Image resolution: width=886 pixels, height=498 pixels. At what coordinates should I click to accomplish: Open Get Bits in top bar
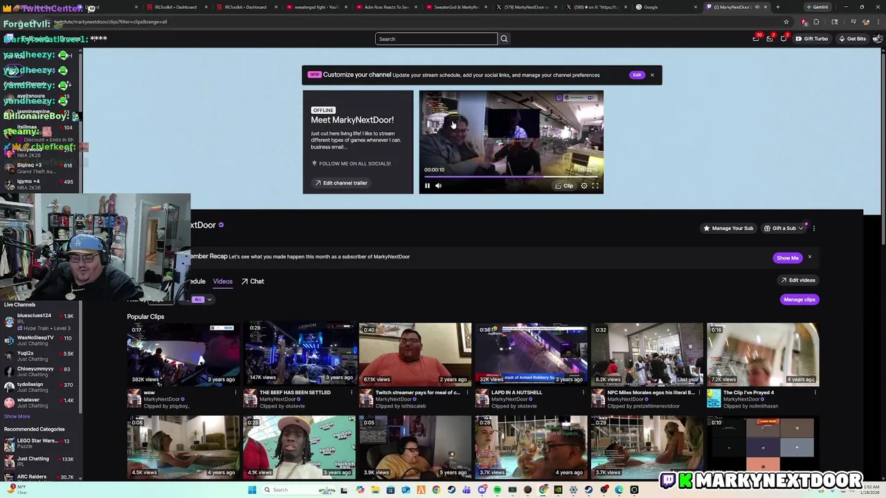tap(852, 39)
